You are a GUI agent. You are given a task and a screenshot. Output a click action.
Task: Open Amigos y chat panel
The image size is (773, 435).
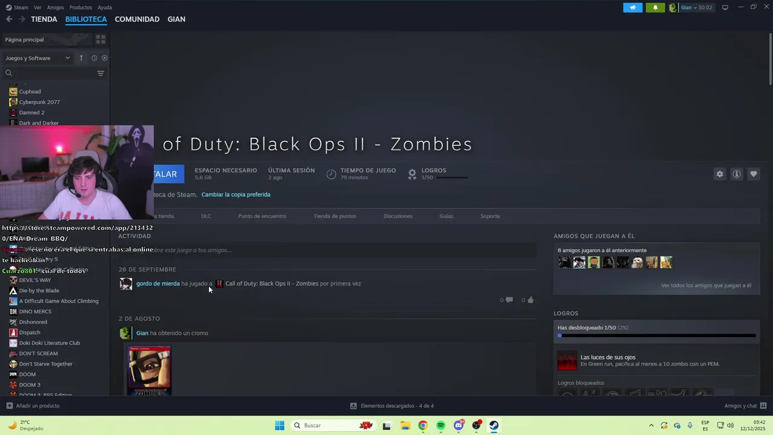[x=745, y=406]
